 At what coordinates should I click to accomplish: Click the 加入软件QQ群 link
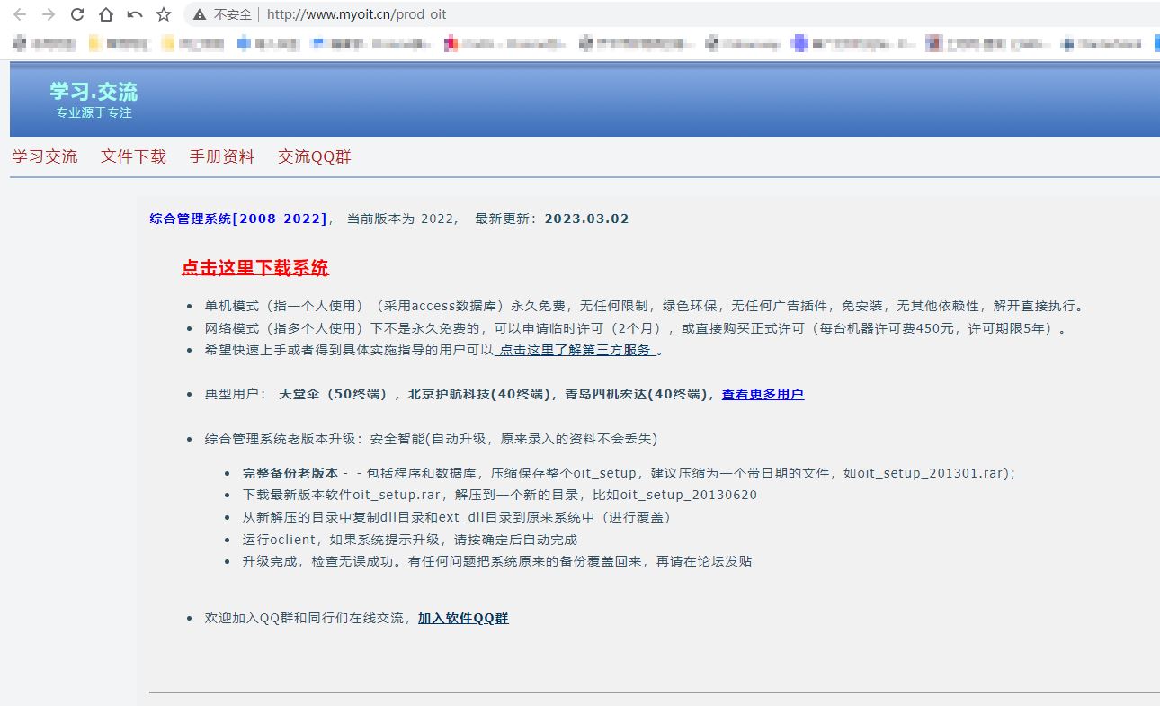[463, 619]
